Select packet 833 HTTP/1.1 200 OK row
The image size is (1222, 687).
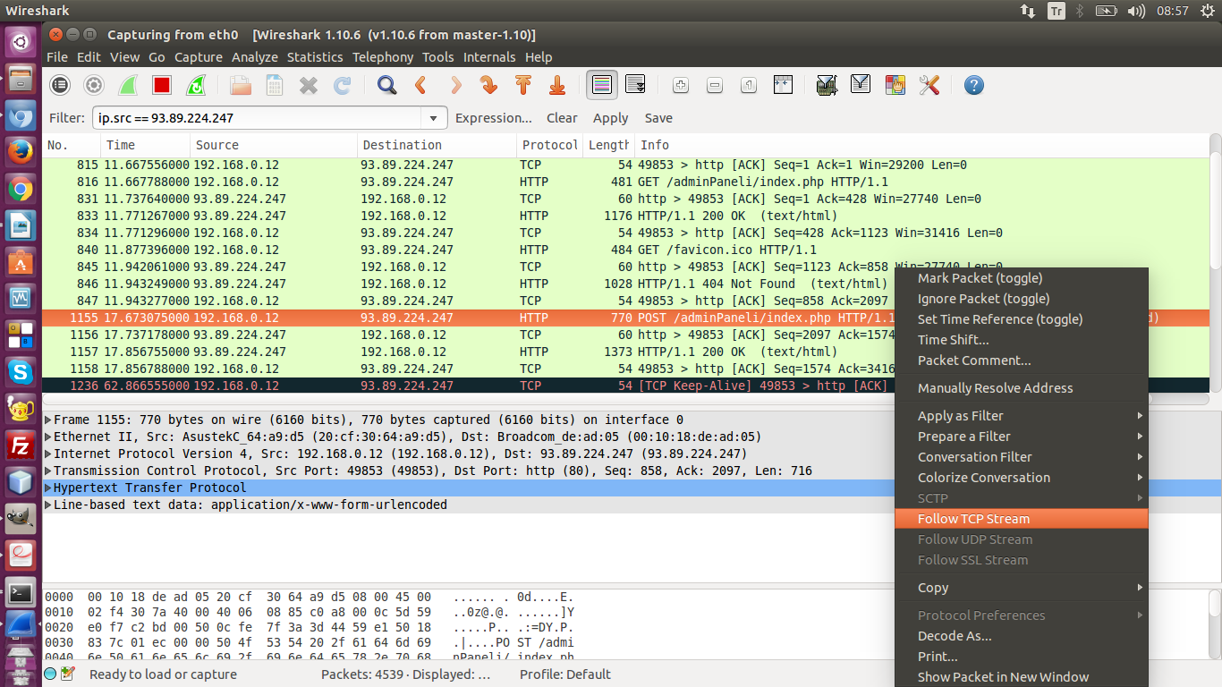[626, 216]
